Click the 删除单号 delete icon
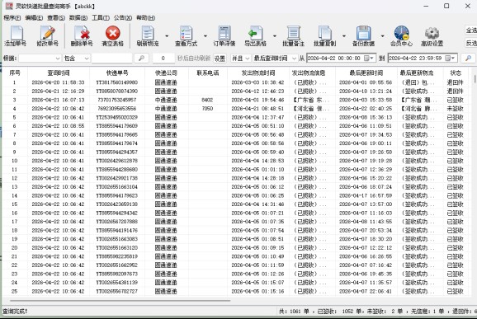477x319 pixels. [82, 33]
